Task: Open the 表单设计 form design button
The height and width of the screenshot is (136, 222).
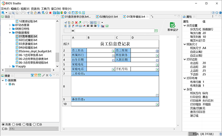Action: [x=172, y=27]
